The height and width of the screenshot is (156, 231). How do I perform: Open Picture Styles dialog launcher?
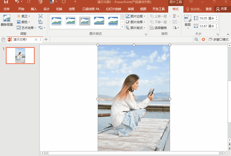click(x=146, y=34)
